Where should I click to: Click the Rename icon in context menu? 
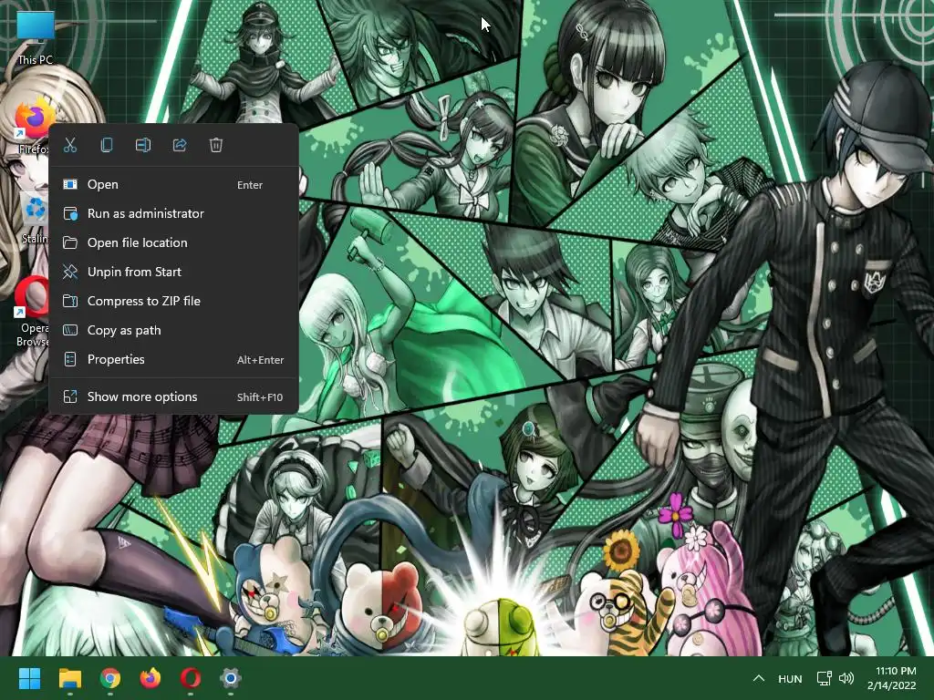coord(143,145)
